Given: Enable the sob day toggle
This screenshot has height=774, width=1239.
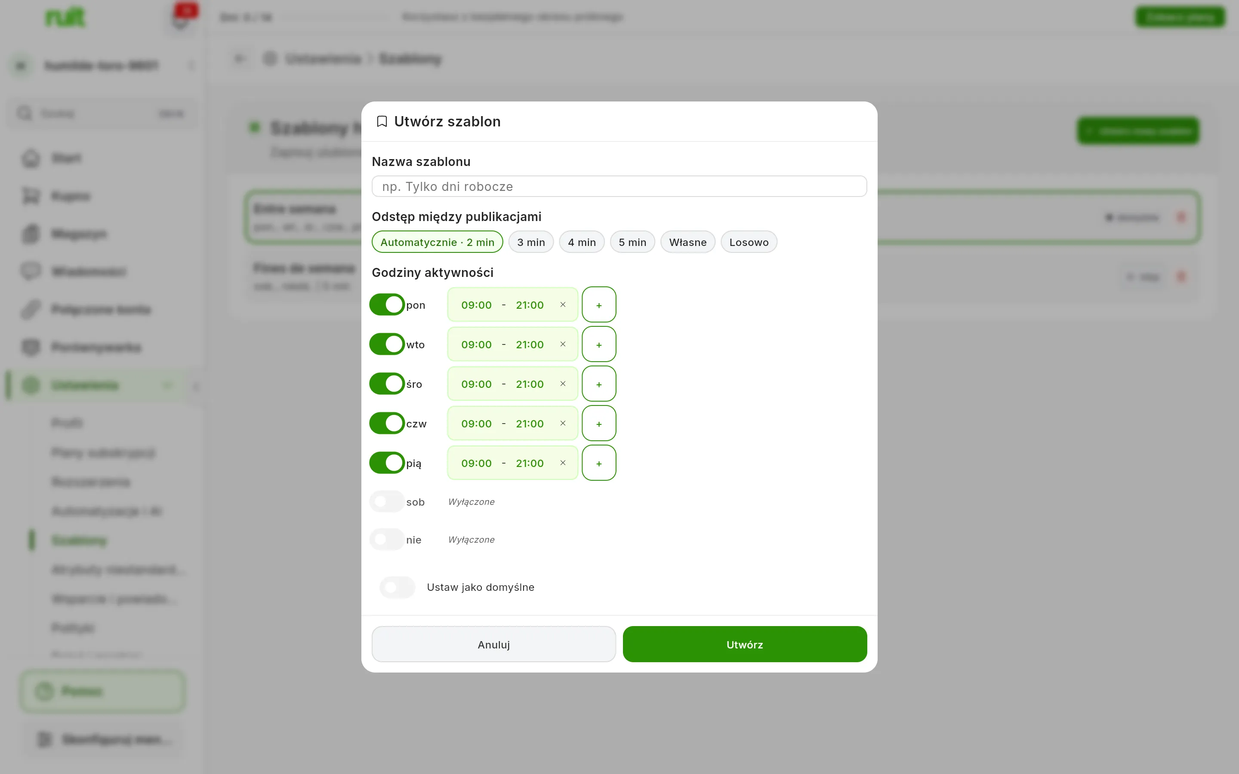Looking at the screenshot, I should click(387, 502).
